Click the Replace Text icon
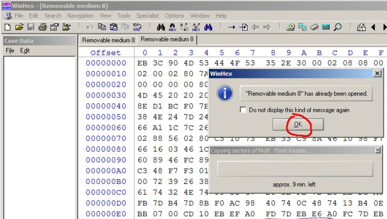 [184, 27]
